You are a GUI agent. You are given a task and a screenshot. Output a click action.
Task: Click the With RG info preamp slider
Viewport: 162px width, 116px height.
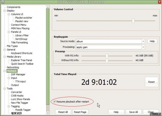click(x=107, y=56)
